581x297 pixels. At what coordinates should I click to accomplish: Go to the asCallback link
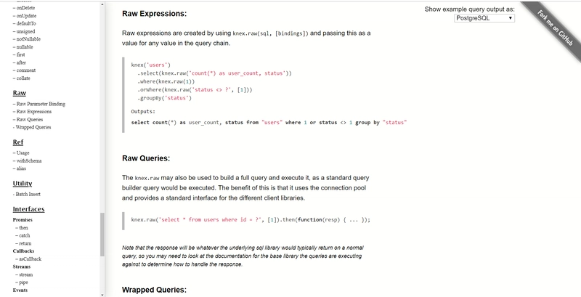pos(30,259)
